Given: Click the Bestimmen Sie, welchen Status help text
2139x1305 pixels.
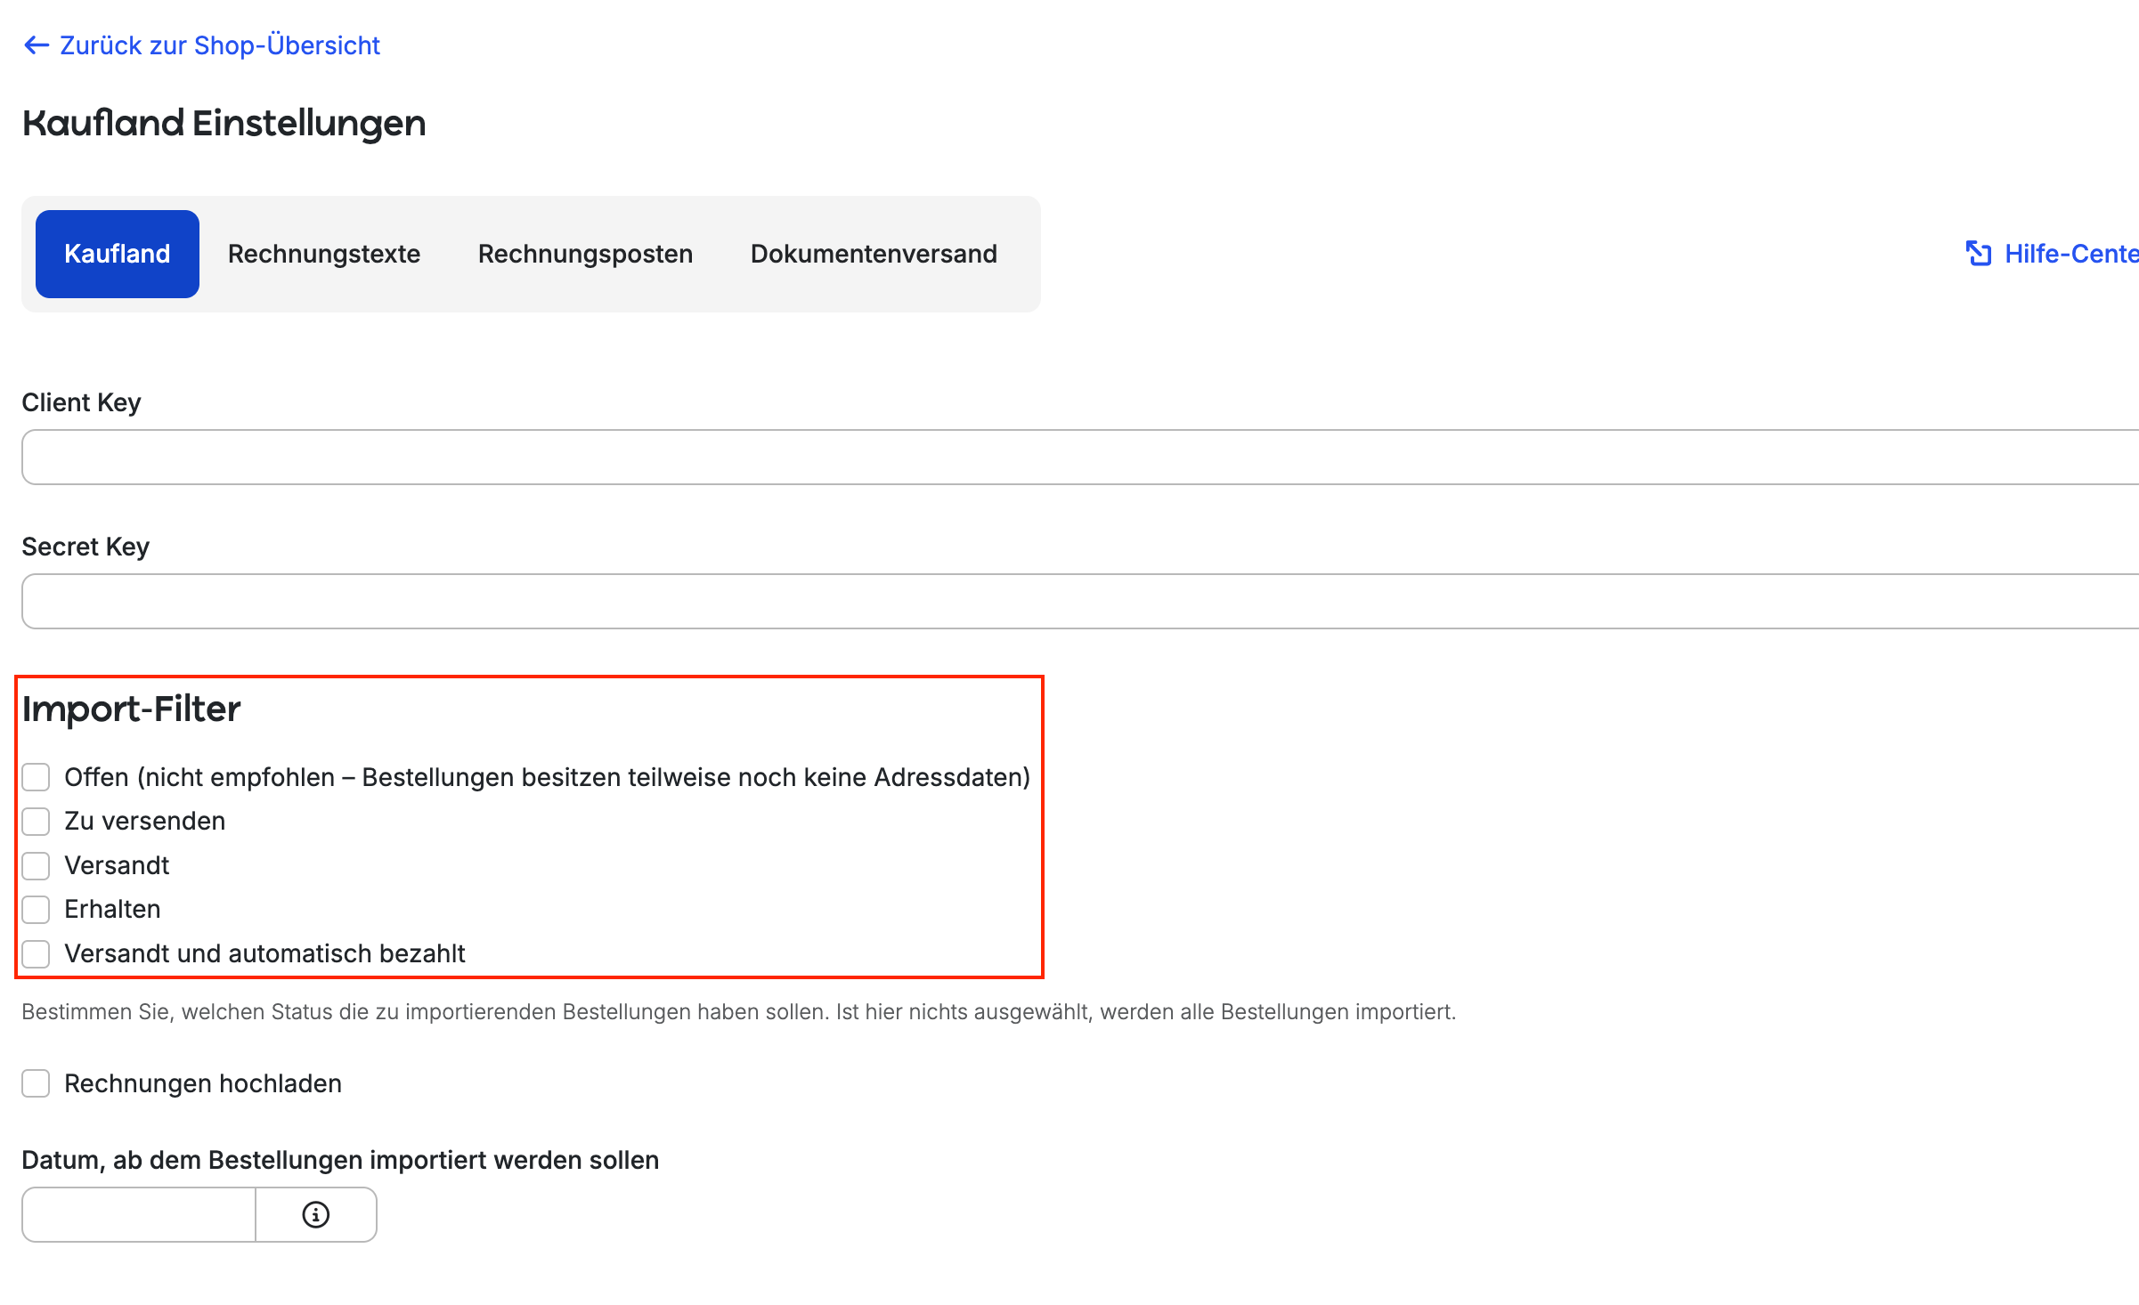Looking at the screenshot, I should pos(739,1012).
